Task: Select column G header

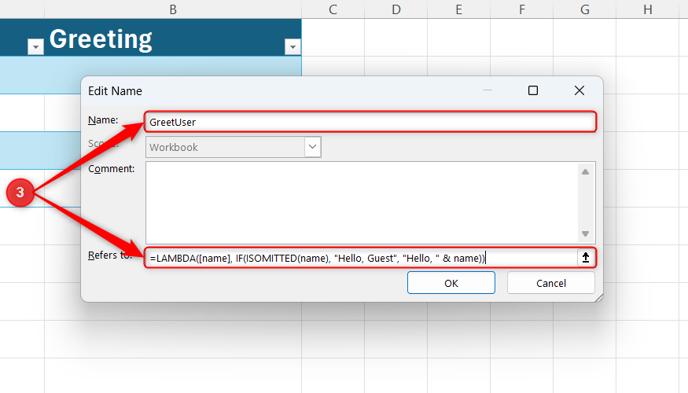Action: tap(585, 9)
